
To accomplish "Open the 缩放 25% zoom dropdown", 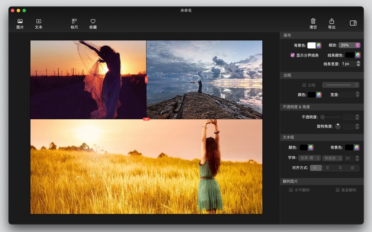I will tap(349, 45).
